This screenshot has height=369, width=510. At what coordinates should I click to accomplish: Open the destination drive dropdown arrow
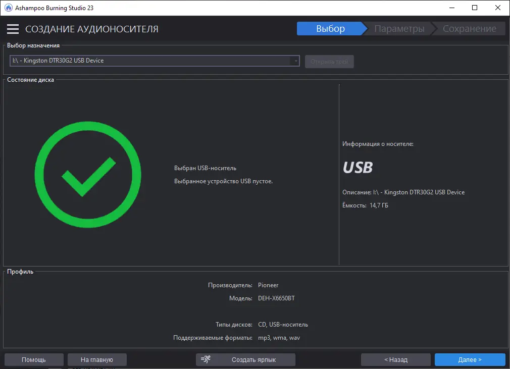(296, 61)
